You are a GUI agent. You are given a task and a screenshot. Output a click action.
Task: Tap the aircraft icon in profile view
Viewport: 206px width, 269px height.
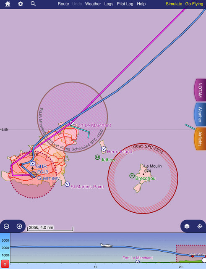[x=106, y=245]
